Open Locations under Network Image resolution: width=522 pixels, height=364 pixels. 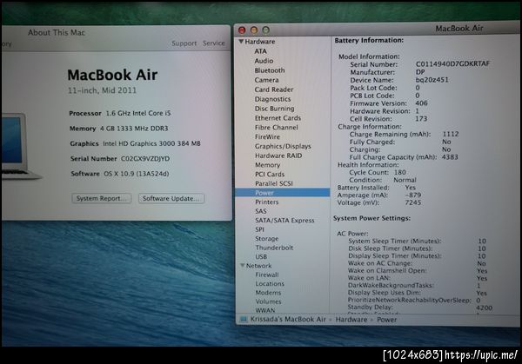click(270, 283)
